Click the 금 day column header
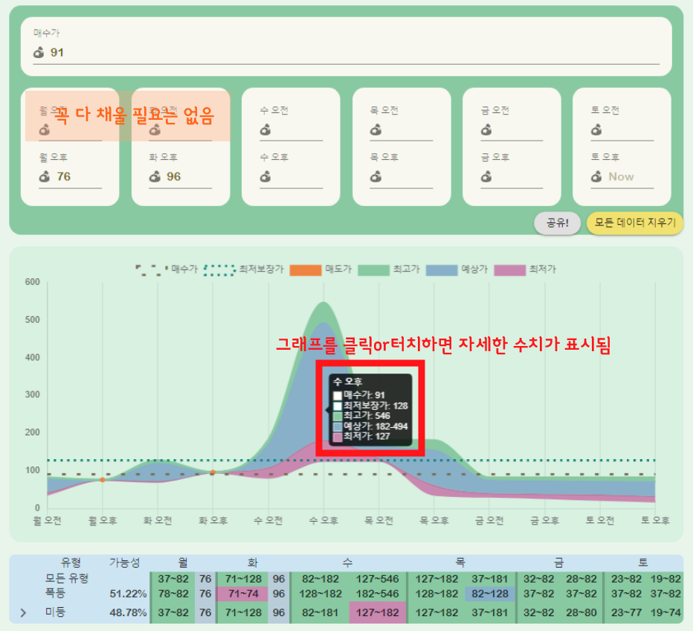Viewport: 693px width, 631px height. (559, 563)
